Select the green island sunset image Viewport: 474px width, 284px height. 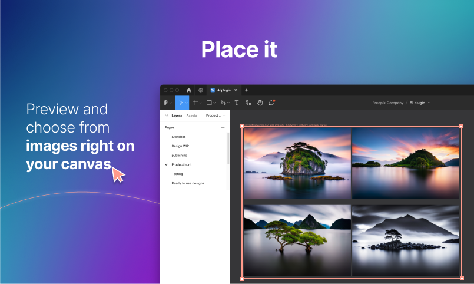297,163
